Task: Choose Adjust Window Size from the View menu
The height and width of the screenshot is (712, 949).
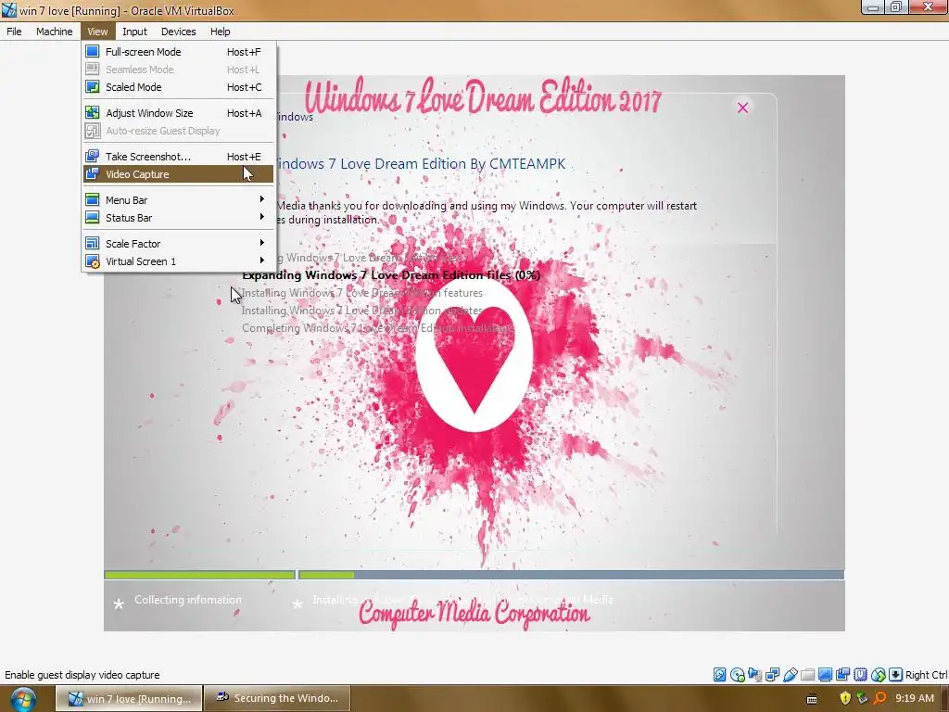Action: click(x=179, y=113)
